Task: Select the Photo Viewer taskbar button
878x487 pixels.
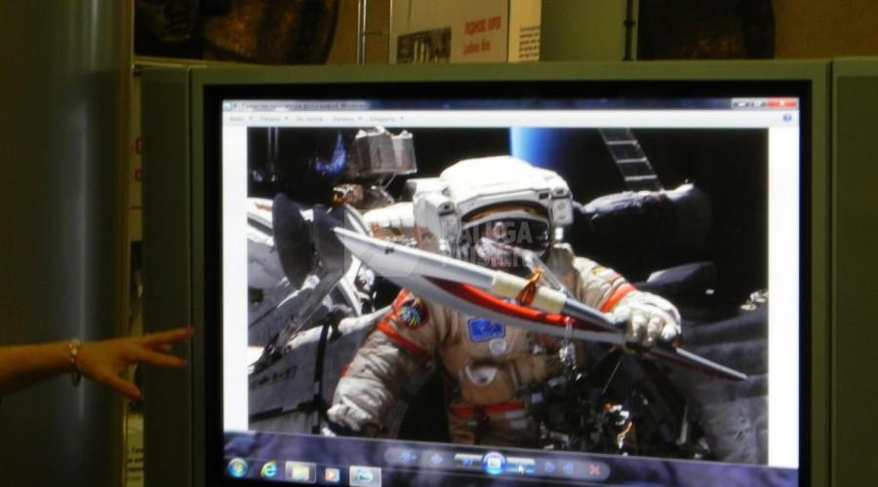Action: tap(365, 476)
